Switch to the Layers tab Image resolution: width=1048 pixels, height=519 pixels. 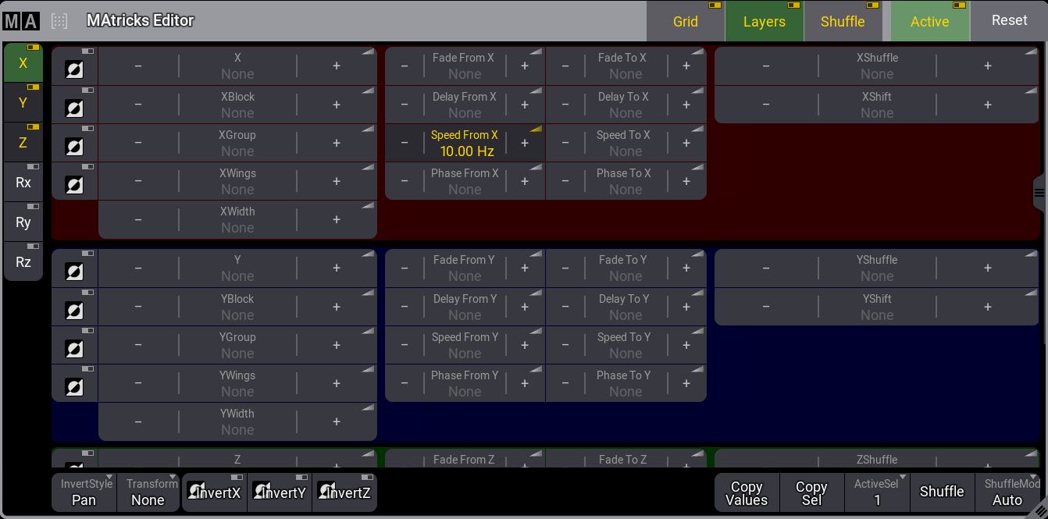pyautogui.click(x=764, y=22)
